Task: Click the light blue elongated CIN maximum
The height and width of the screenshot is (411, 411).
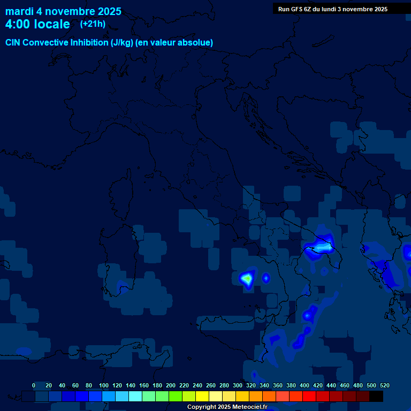Action: [322, 247]
